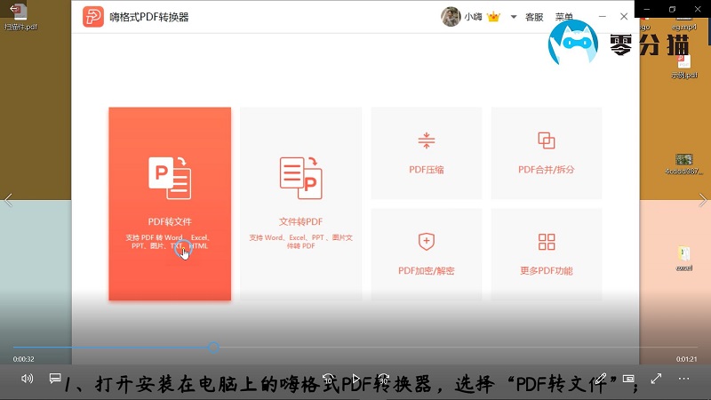Image resolution: width=711 pixels, height=400 pixels.
Task: Click the PDF加密/解密 shield icon
Action: 427,241
